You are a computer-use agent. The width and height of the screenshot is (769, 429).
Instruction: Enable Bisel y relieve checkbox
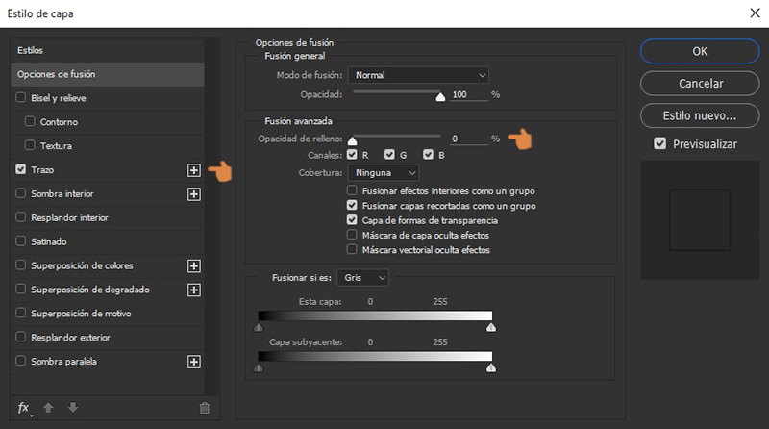click(20, 98)
